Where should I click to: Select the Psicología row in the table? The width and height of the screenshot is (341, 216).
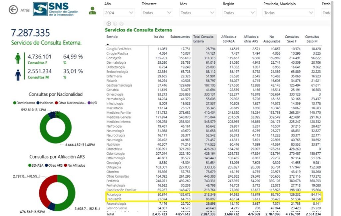coord(213,194)
